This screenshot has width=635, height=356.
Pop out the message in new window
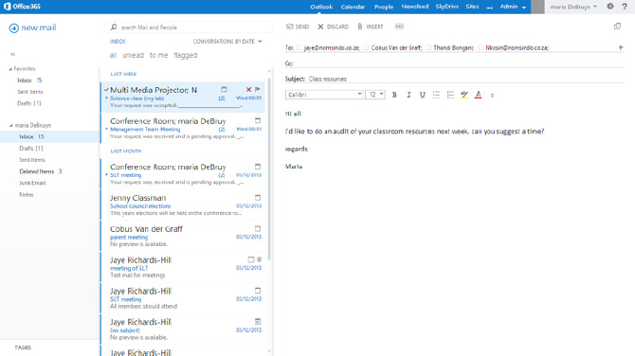[x=617, y=27]
